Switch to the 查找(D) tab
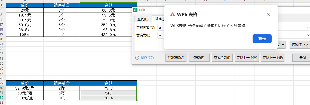Screen dimensions: 310x105 (x=143, y=19)
